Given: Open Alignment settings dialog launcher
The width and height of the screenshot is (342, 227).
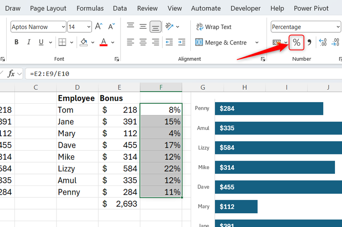Looking at the screenshot, I should point(263,59).
